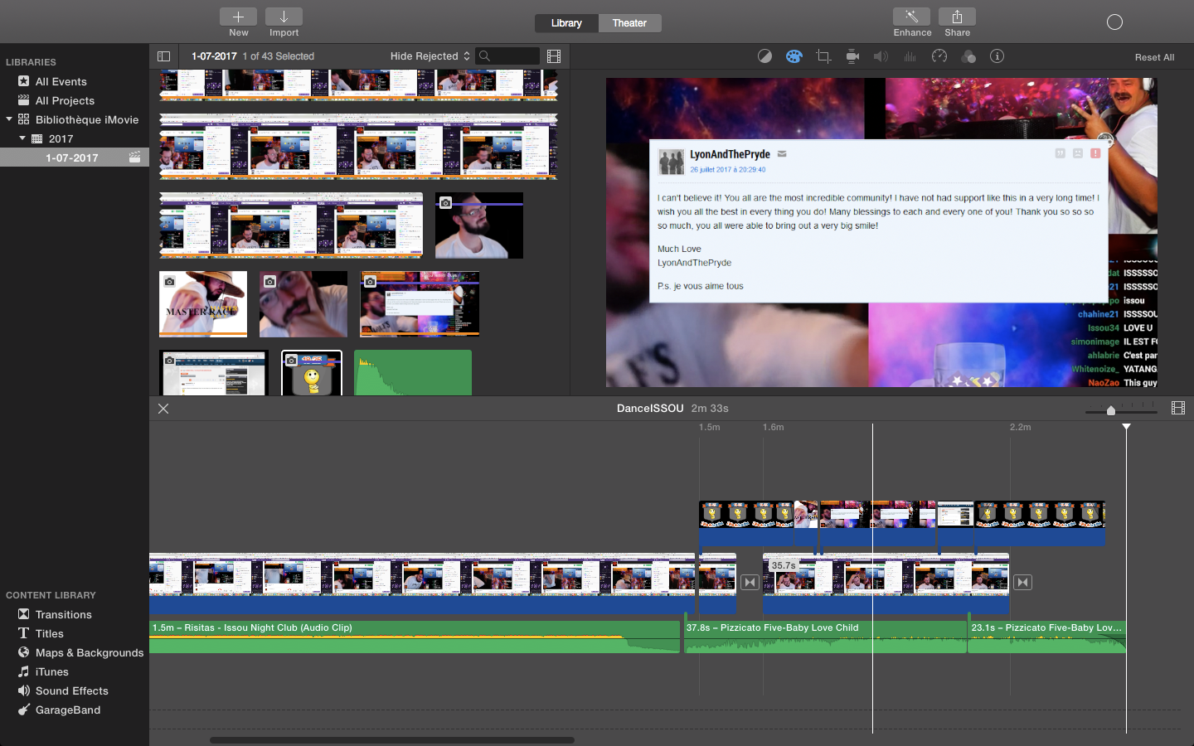The image size is (1194, 746).
Task: Collapse the Bibliothèque iMovie library
Action: (9, 119)
